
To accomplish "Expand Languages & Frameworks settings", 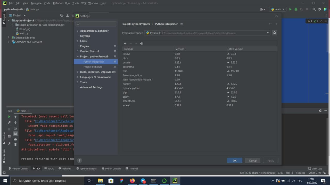I will point(78,77).
